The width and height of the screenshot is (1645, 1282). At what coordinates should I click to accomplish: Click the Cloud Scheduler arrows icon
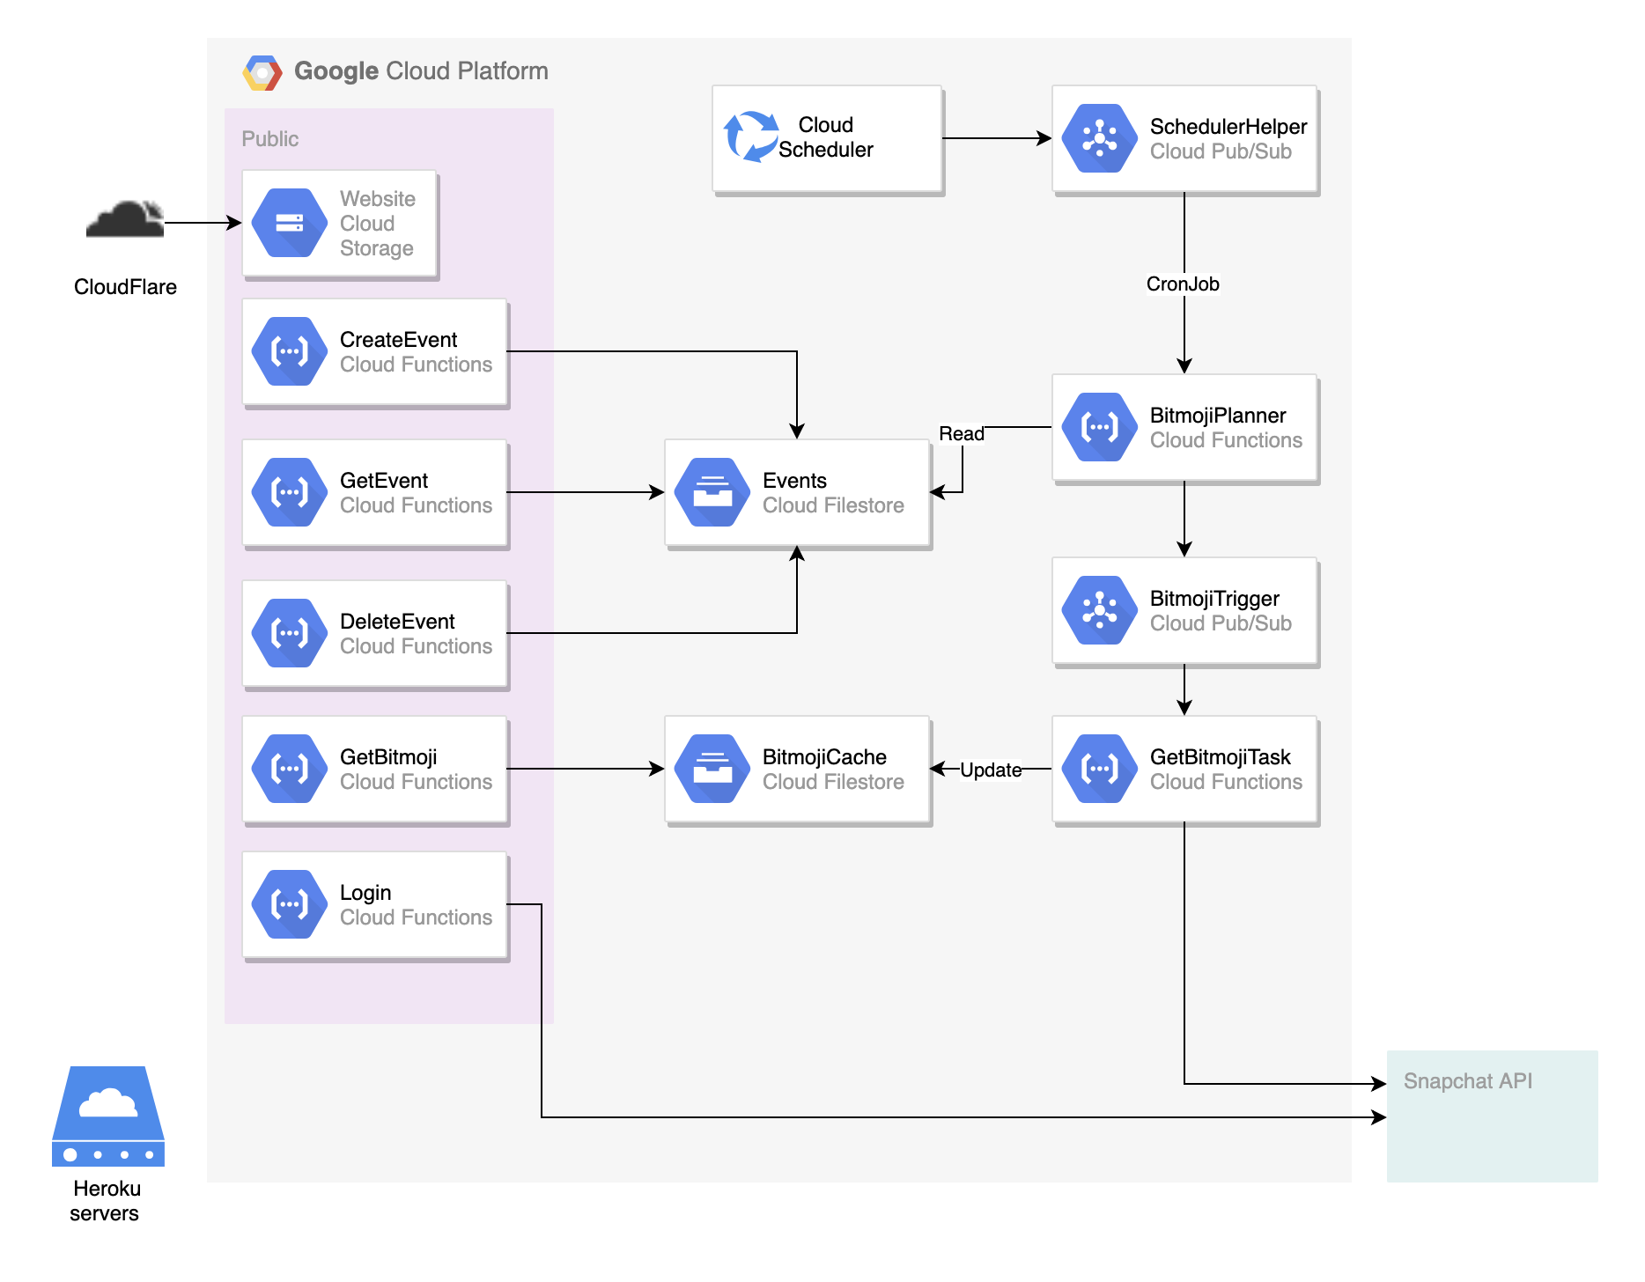pos(751,136)
